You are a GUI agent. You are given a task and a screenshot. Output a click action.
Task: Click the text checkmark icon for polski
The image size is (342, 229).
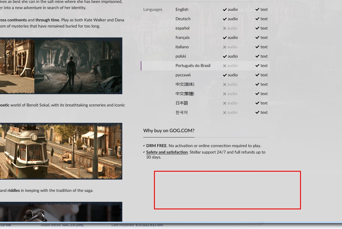pos(257,56)
